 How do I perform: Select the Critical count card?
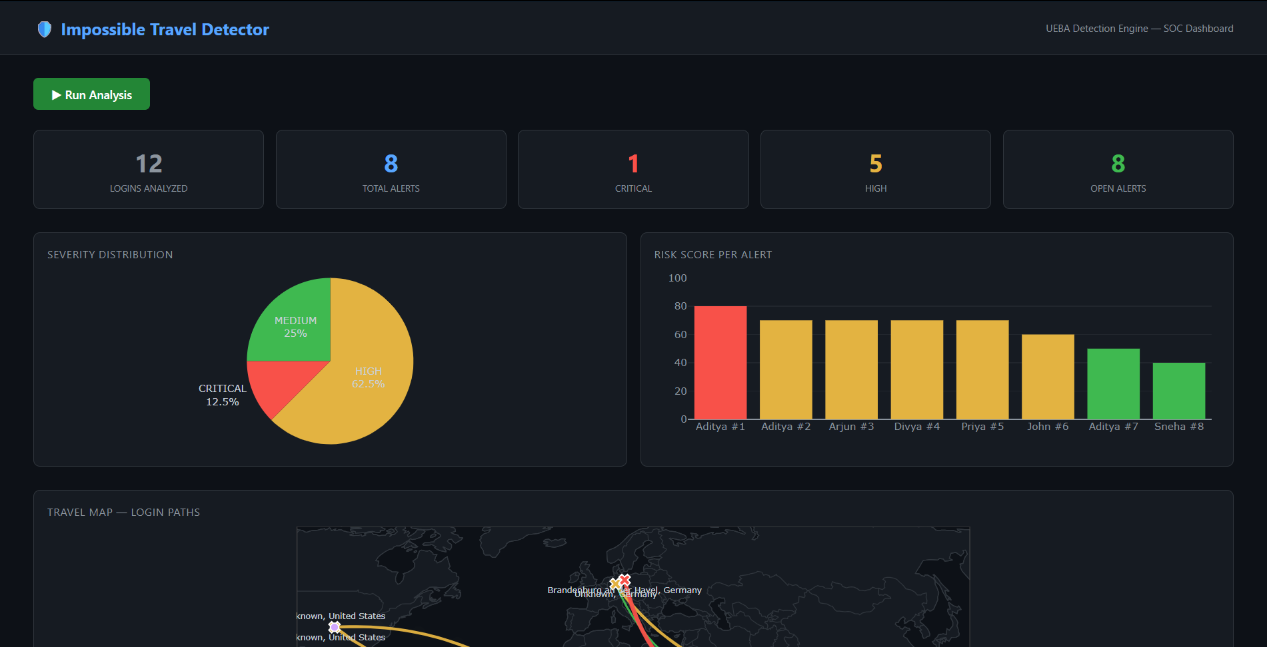click(x=633, y=169)
